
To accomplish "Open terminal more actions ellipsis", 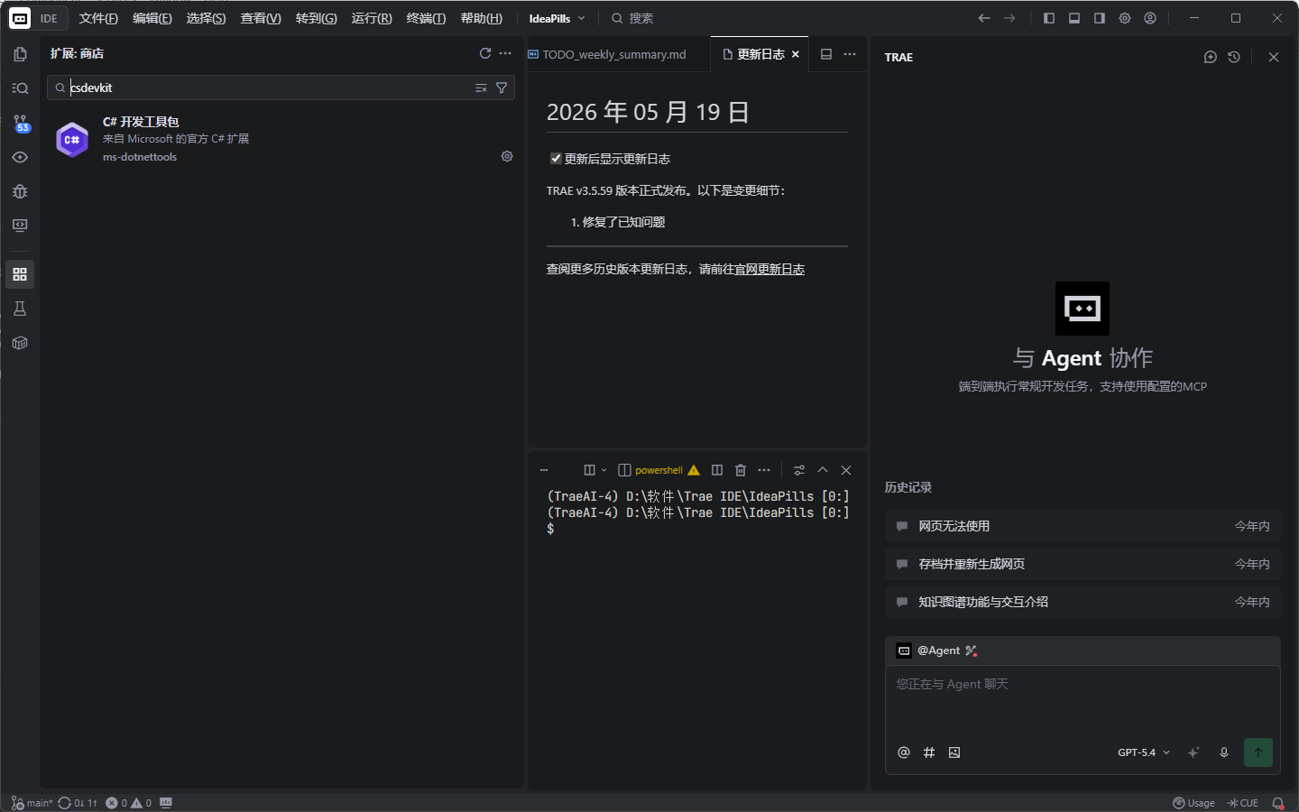I will click(x=764, y=470).
